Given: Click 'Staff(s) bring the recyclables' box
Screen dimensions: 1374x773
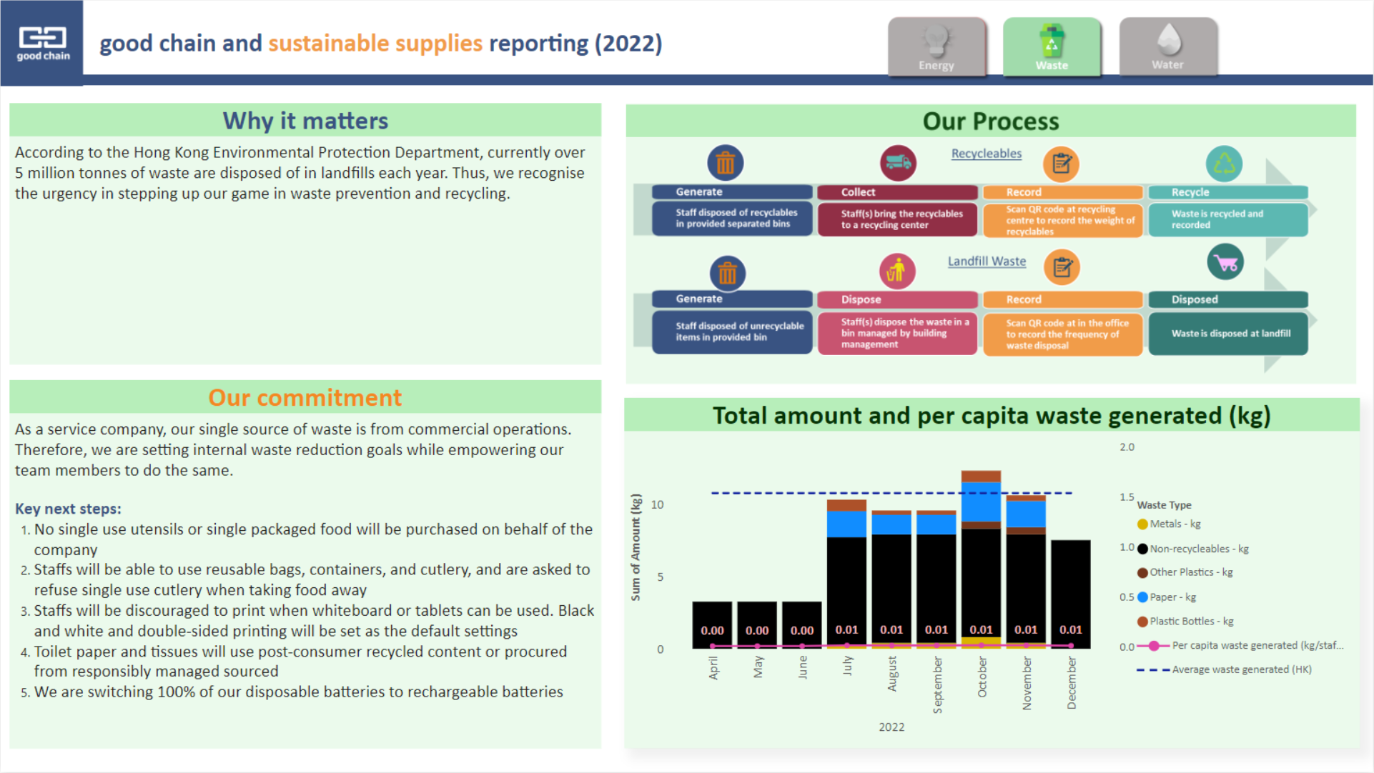Looking at the screenshot, I should (x=897, y=219).
